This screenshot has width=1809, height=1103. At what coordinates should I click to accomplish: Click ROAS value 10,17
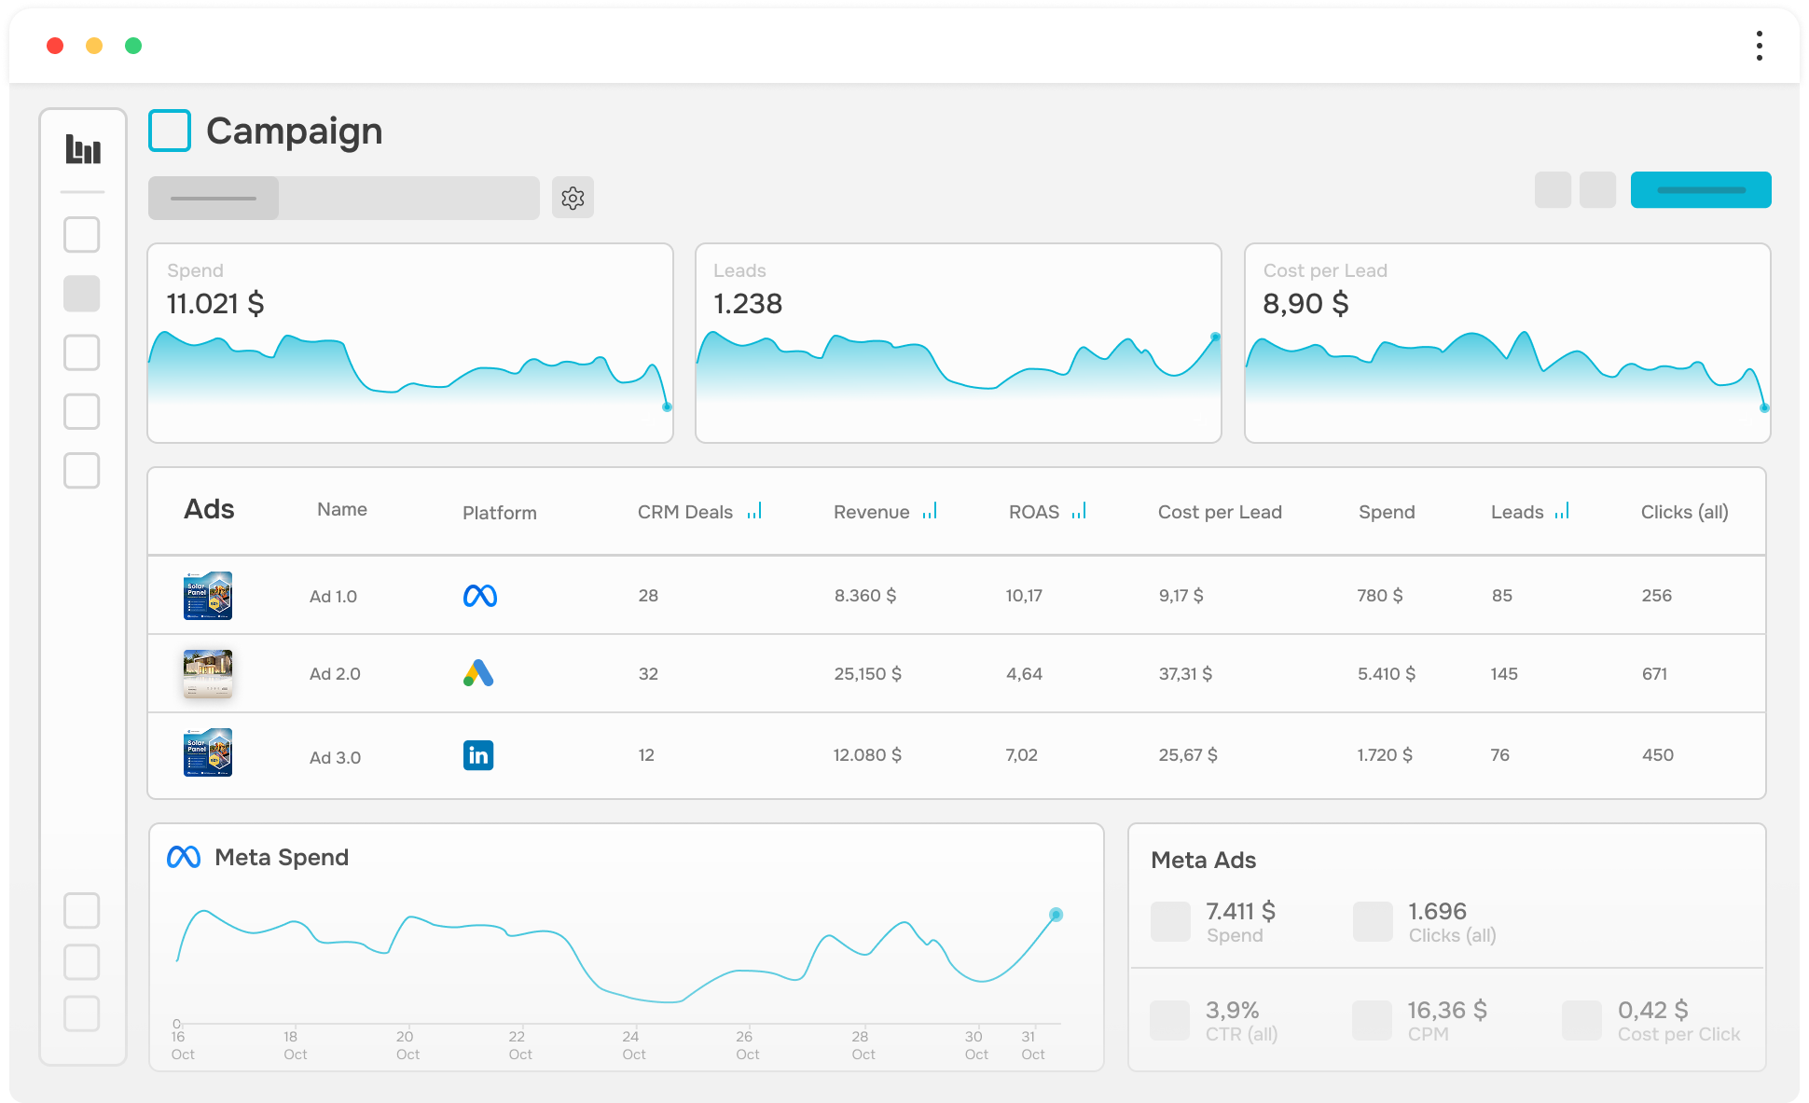pyautogui.click(x=1024, y=595)
